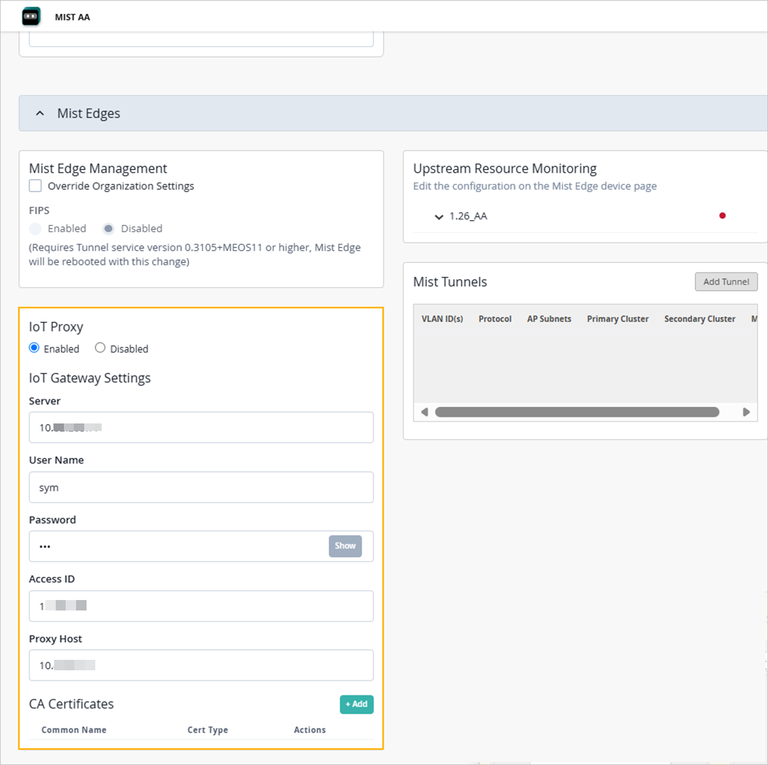
Task: Select IoT Proxy Enabled radio button
Action: tap(34, 348)
